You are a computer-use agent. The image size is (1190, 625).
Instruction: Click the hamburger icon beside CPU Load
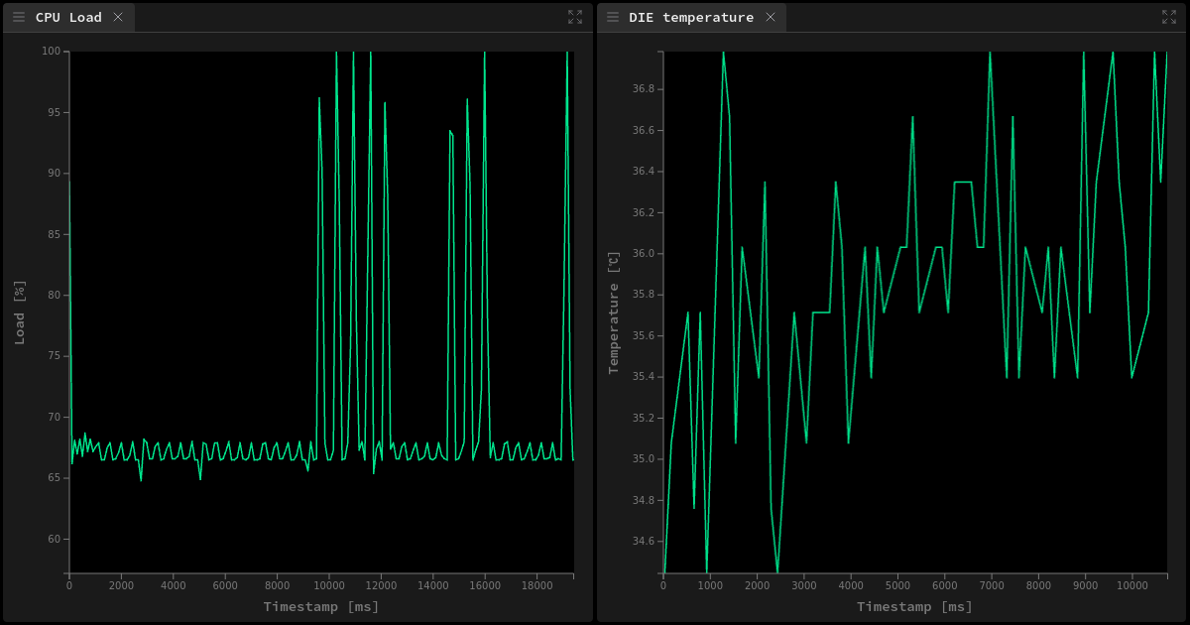(x=18, y=17)
